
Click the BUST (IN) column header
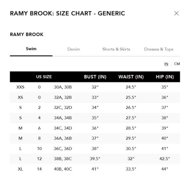[x=95, y=77]
